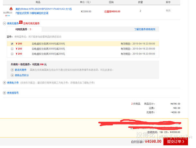Click the first coupon's 白电虚拟分类满3000元减200元 description
The height and width of the screenshot is (148, 196).
click(x=48, y=44)
